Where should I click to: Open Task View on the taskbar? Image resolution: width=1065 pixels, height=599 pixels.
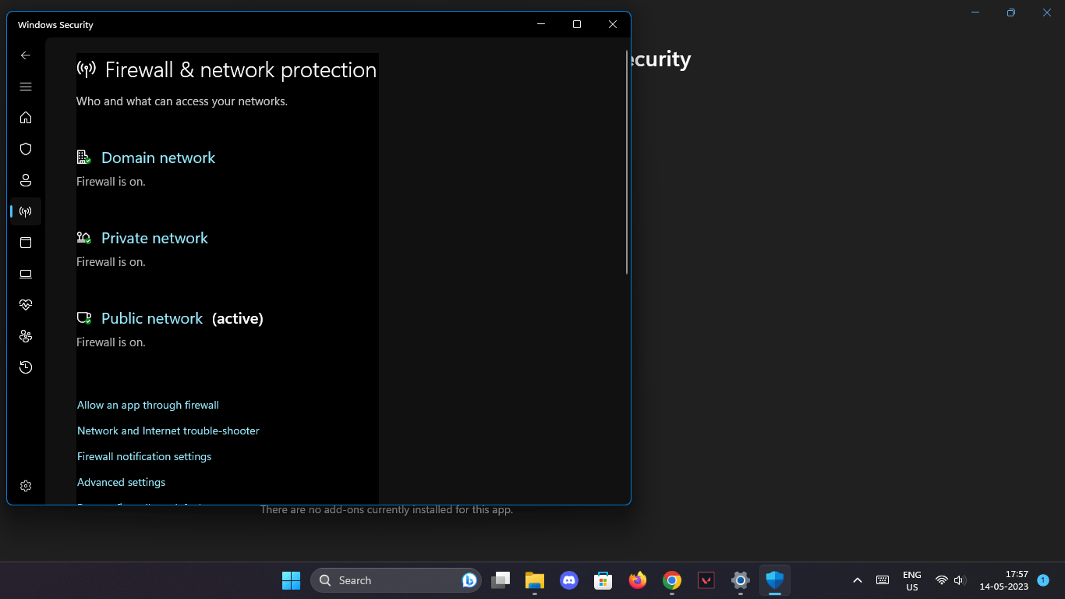click(501, 580)
